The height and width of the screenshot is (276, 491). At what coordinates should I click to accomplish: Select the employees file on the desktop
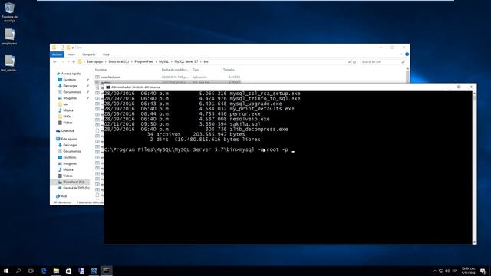pyautogui.click(x=9, y=37)
